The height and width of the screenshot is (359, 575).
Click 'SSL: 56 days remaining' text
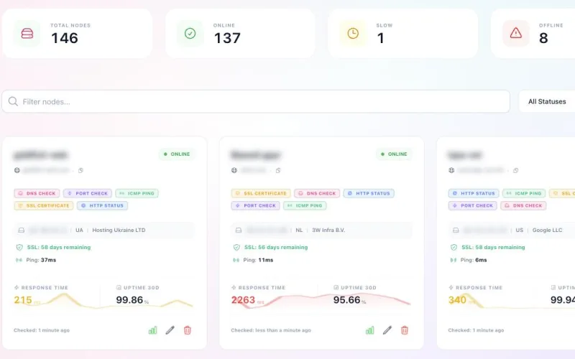[276, 247]
